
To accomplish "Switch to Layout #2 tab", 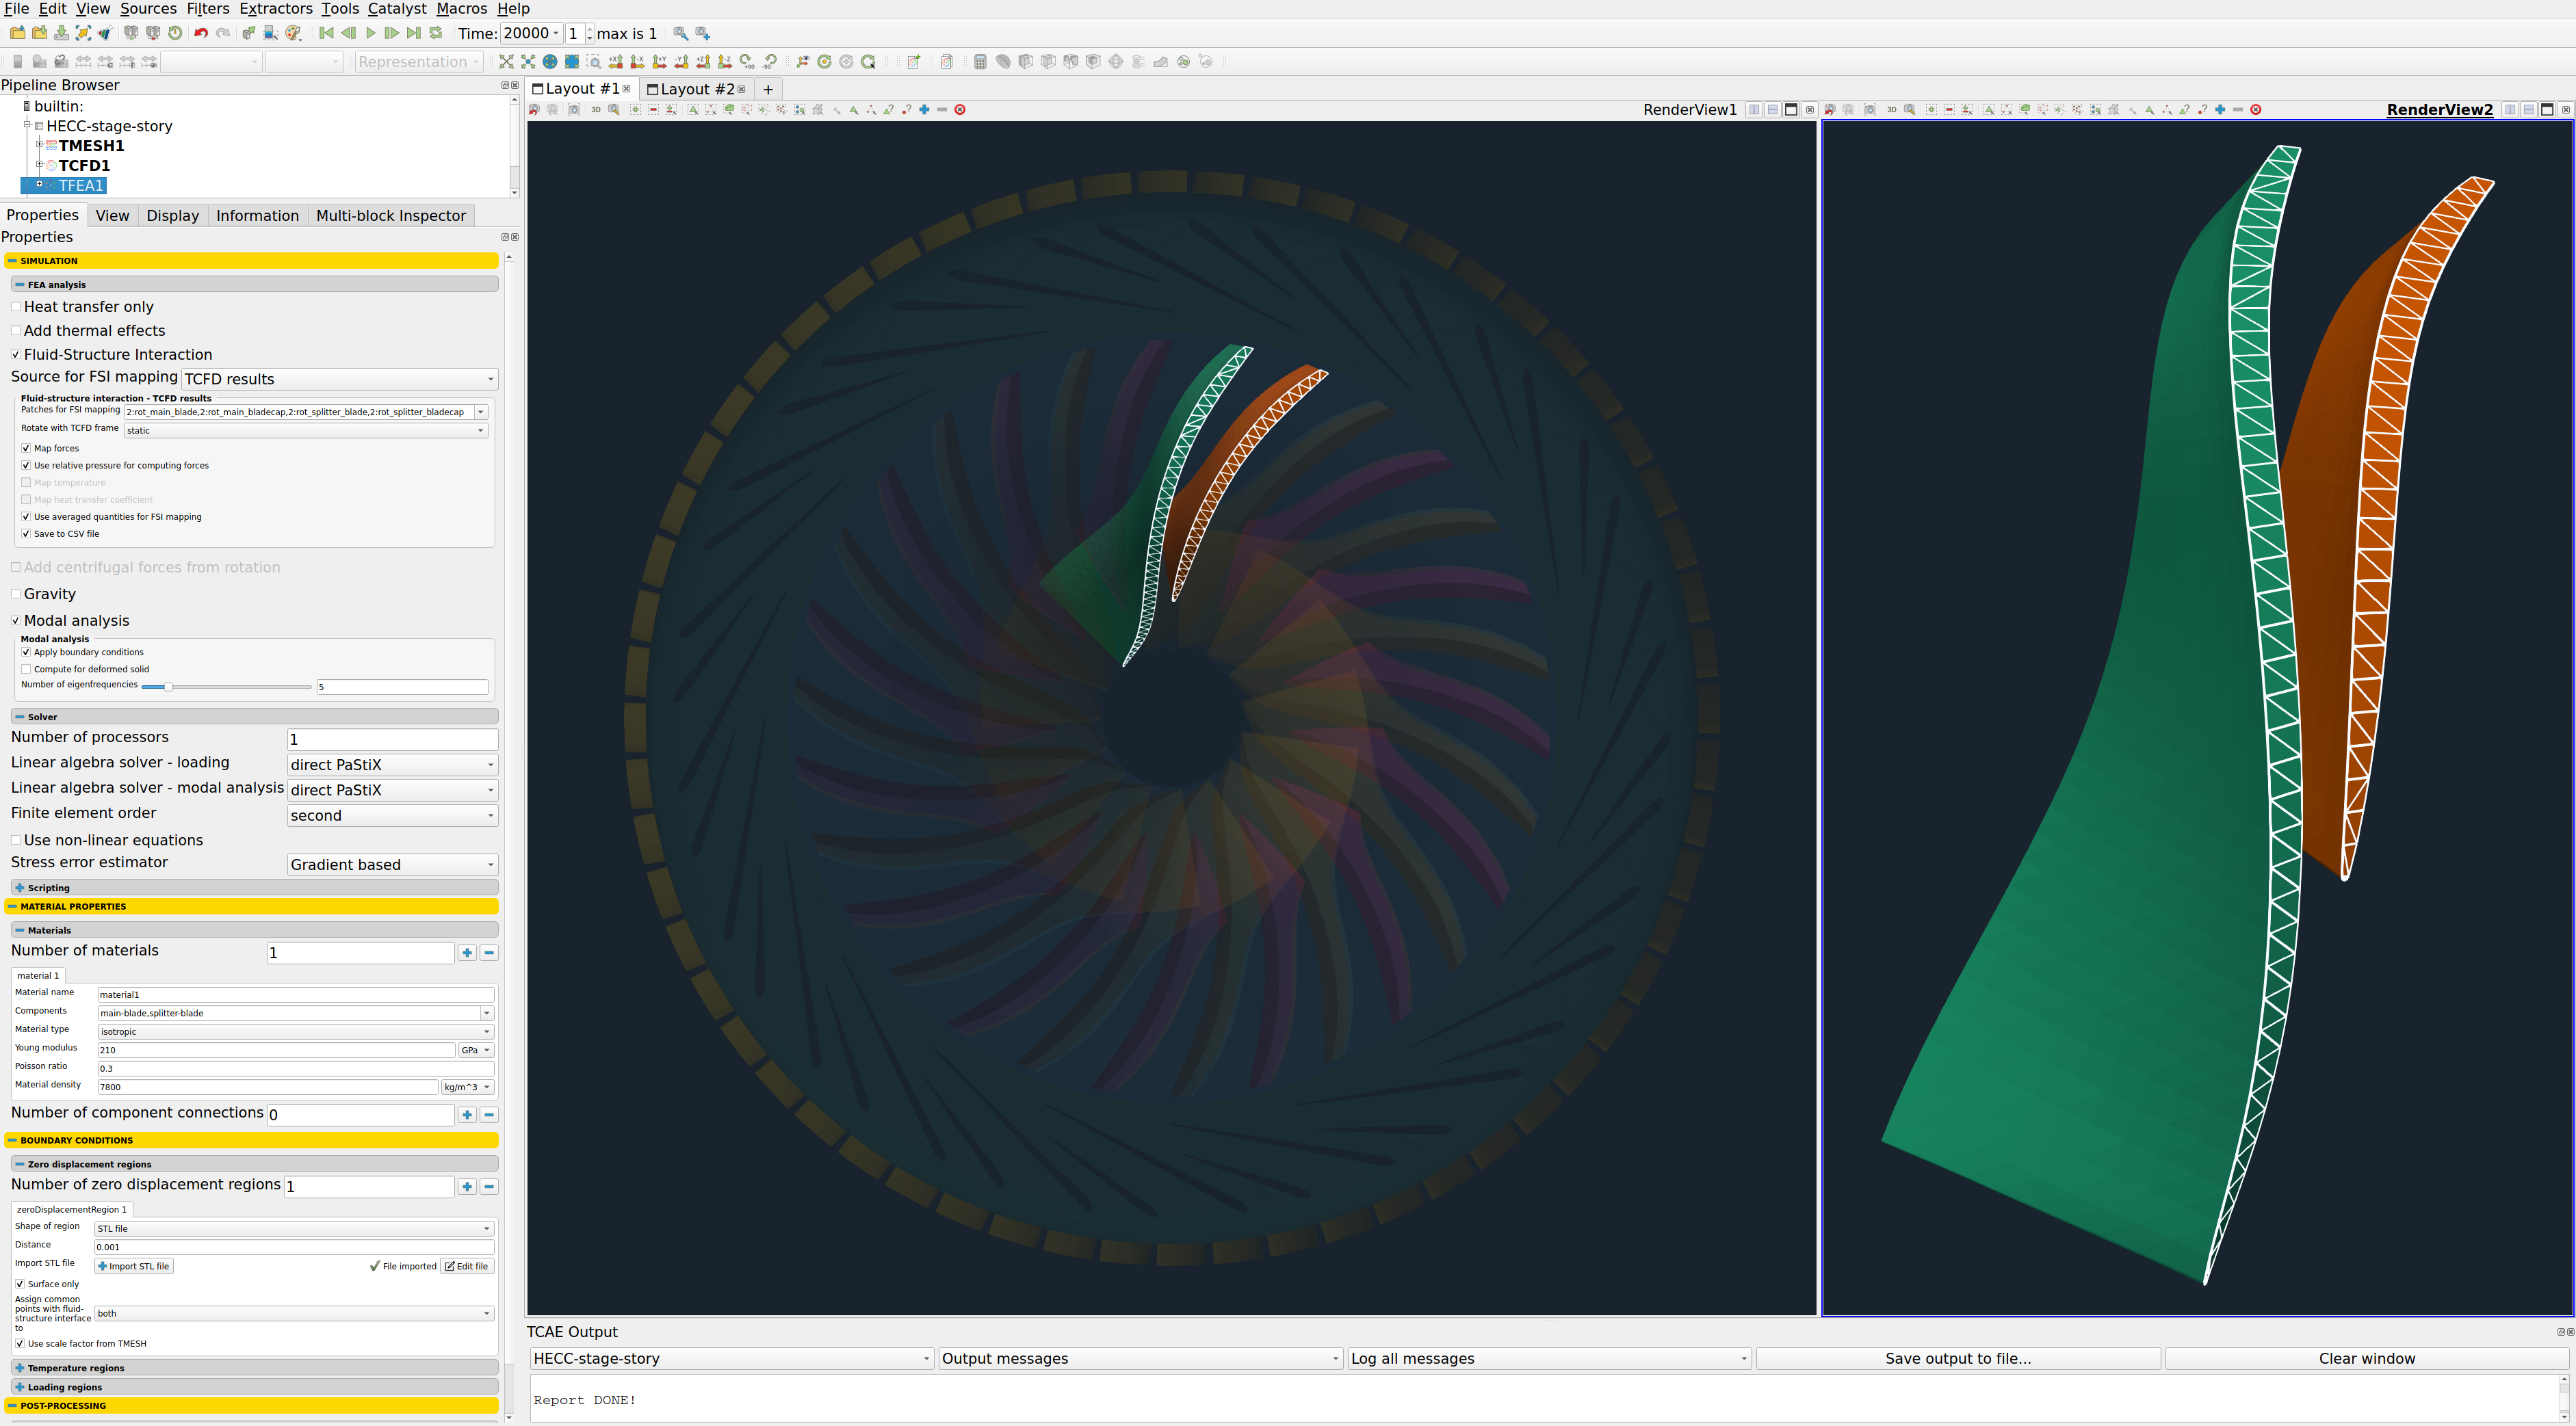I will coord(697,89).
